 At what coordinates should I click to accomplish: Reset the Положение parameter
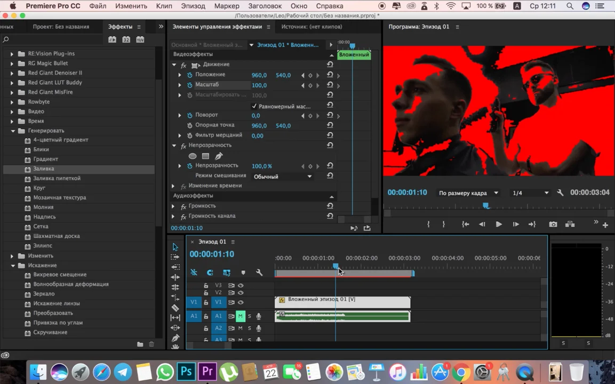pos(330,75)
